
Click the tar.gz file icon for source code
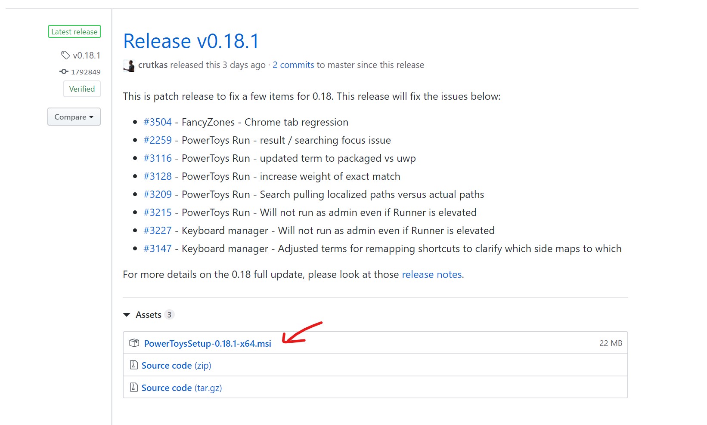(x=134, y=388)
